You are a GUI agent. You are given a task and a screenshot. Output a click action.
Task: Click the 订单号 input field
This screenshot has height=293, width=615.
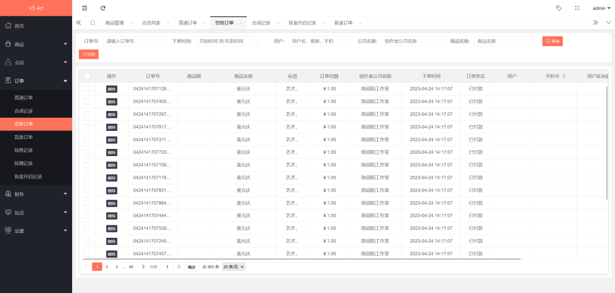[x=134, y=41]
